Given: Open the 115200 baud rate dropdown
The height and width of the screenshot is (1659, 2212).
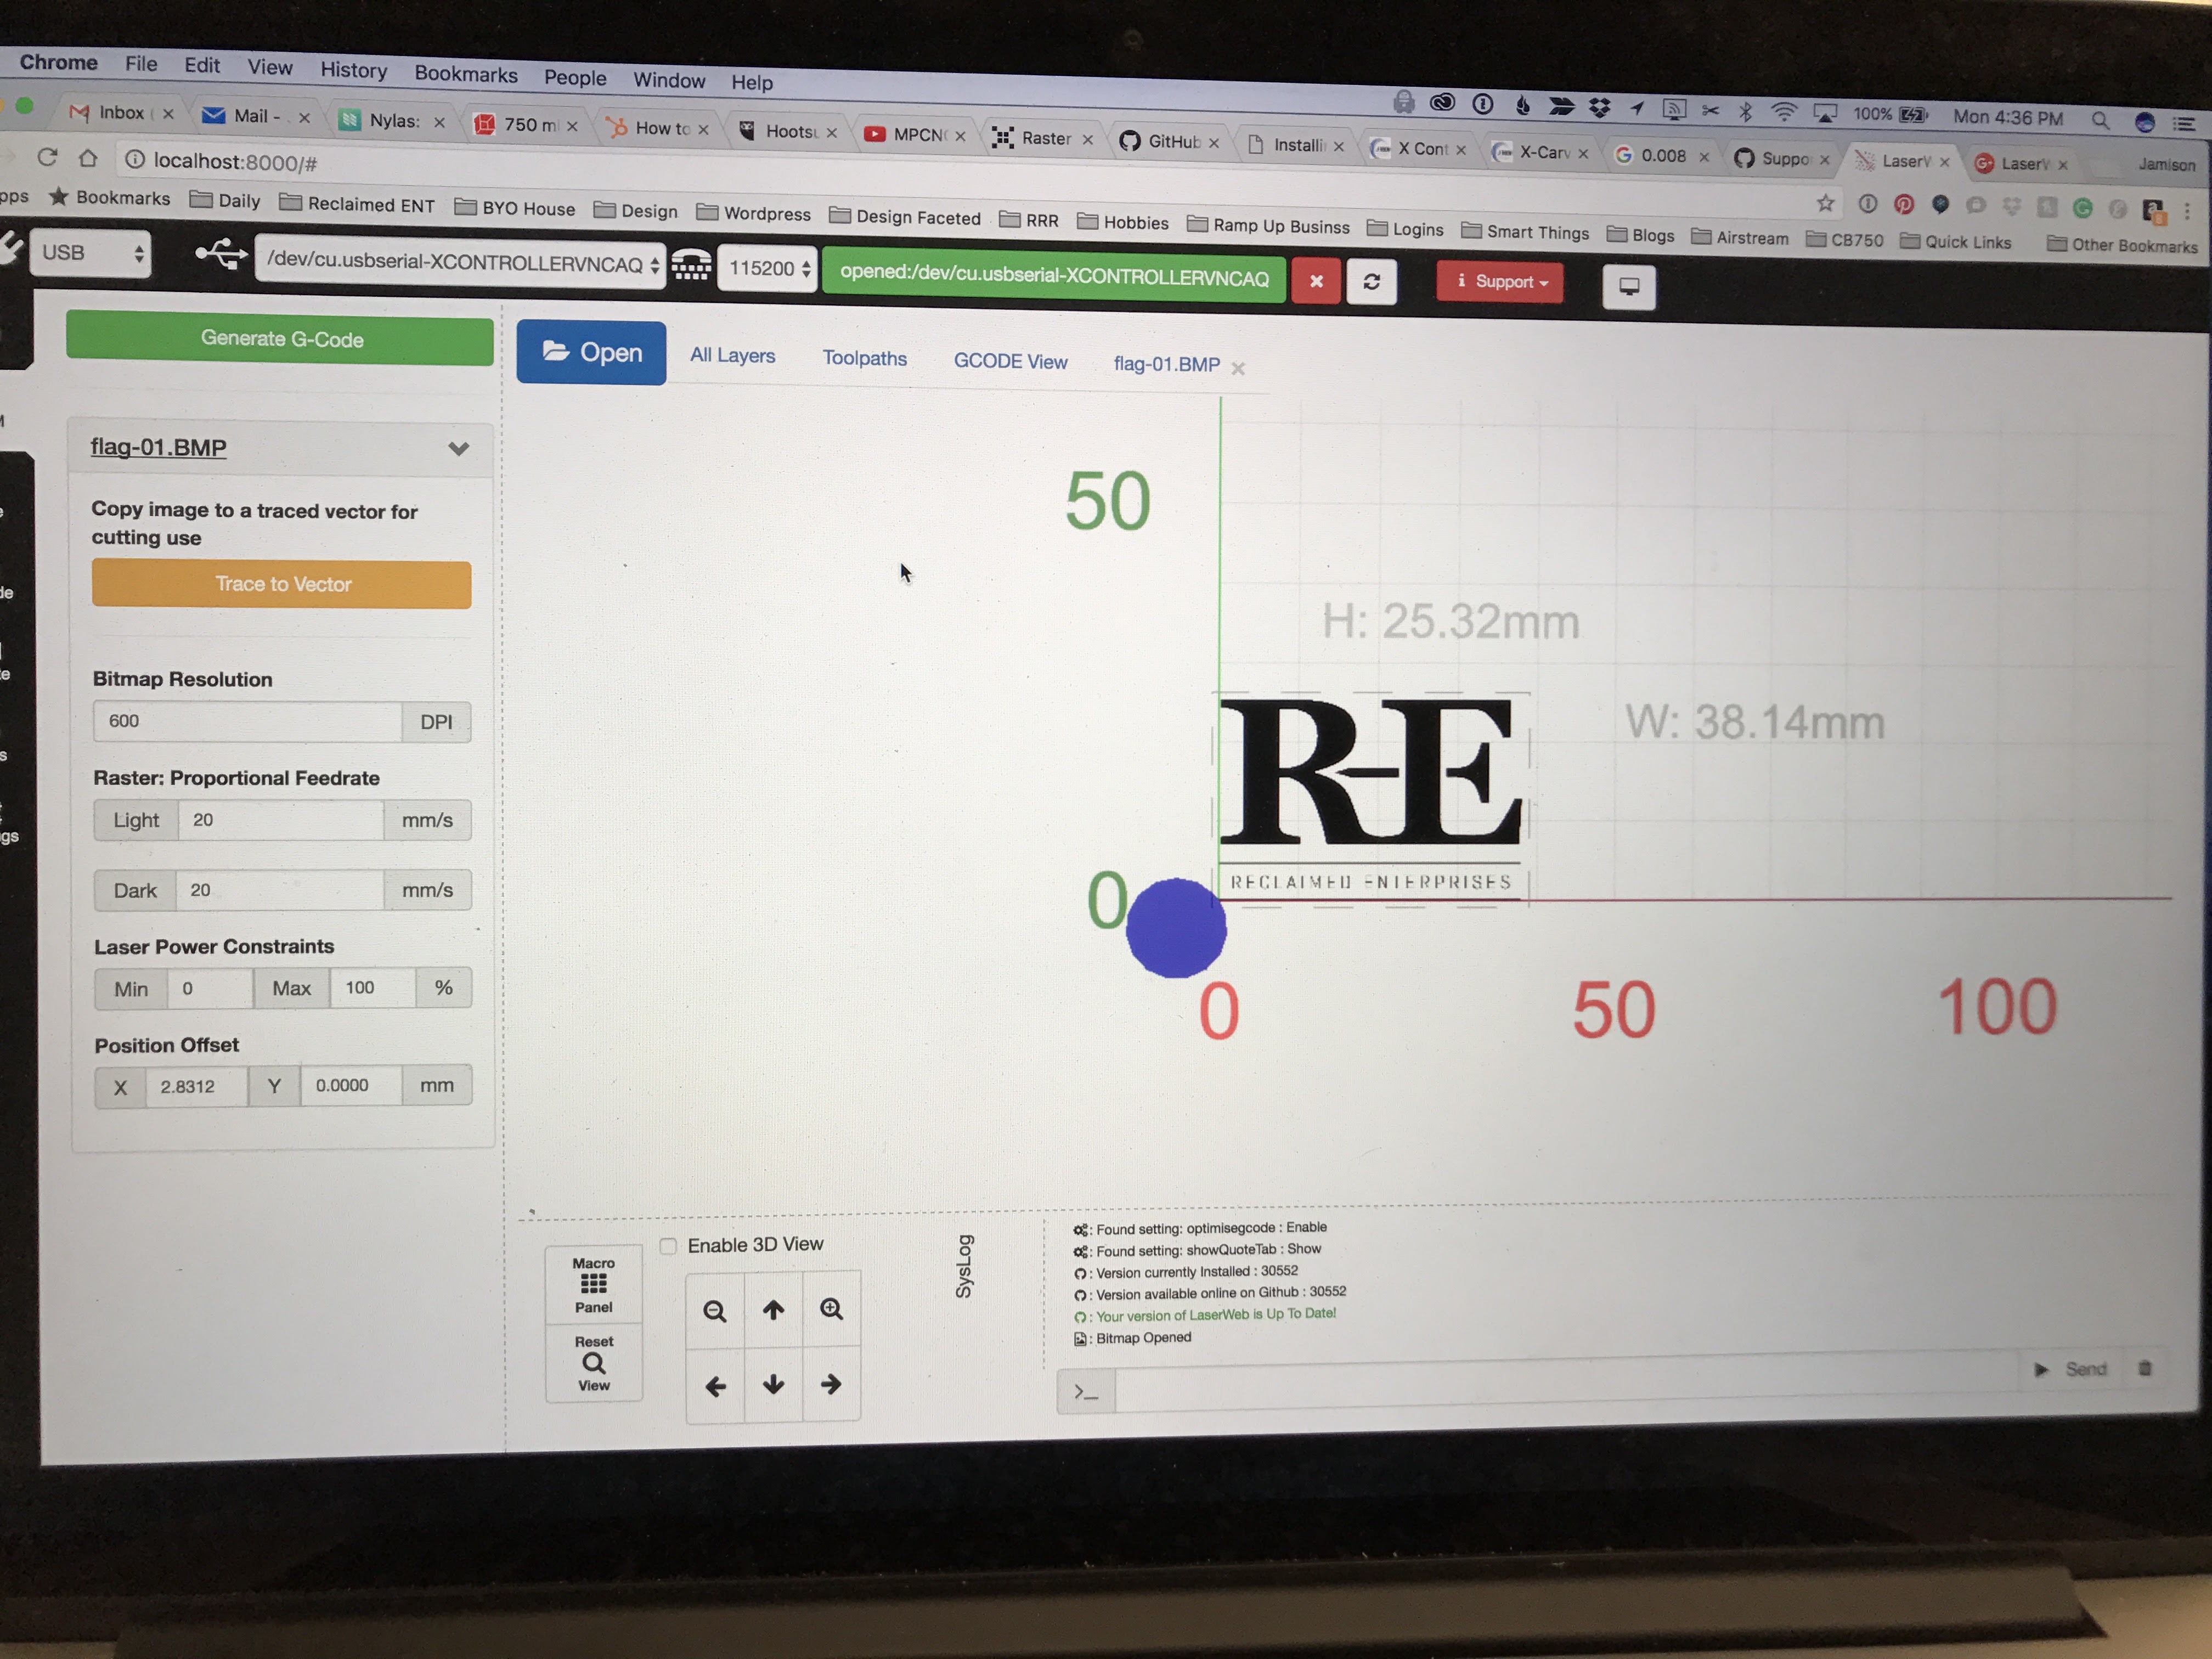Looking at the screenshot, I should tap(767, 268).
